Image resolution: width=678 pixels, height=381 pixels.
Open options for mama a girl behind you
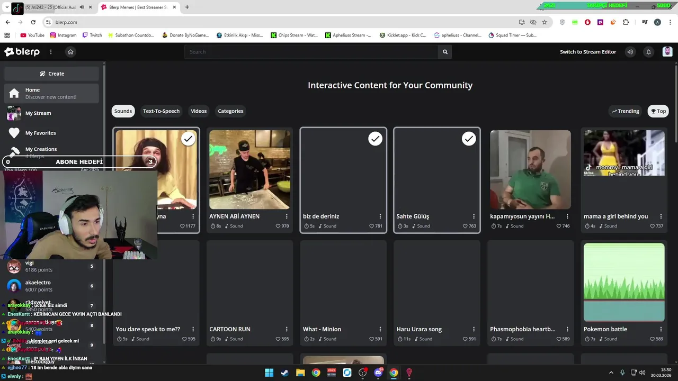661,216
